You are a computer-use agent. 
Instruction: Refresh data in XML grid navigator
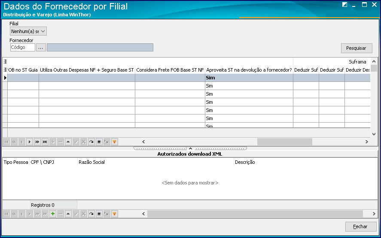tap(91, 214)
